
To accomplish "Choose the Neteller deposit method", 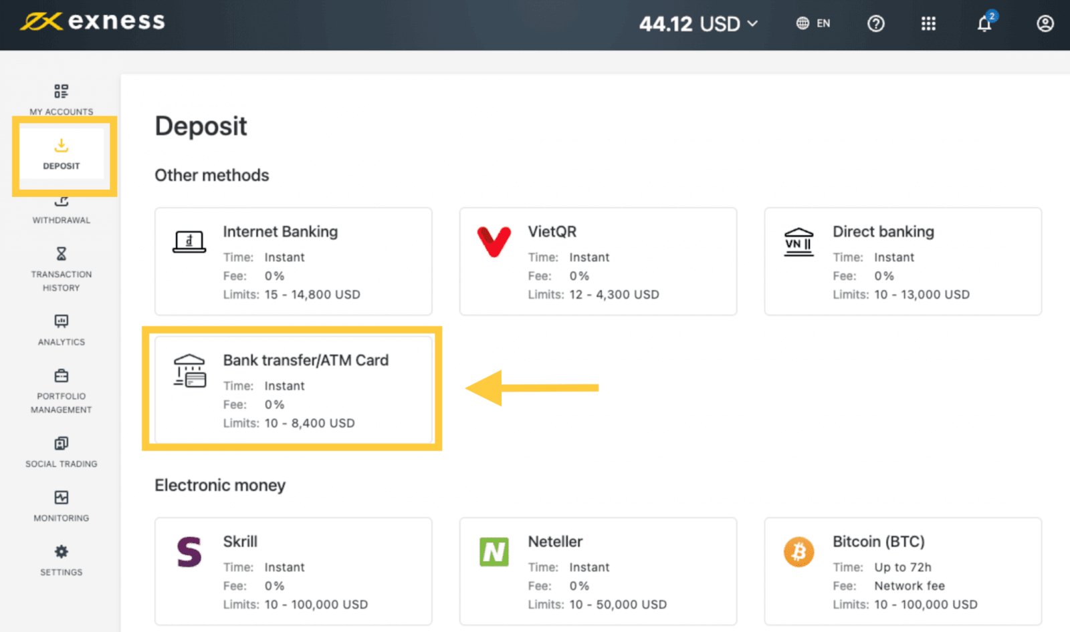I will (598, 571).
